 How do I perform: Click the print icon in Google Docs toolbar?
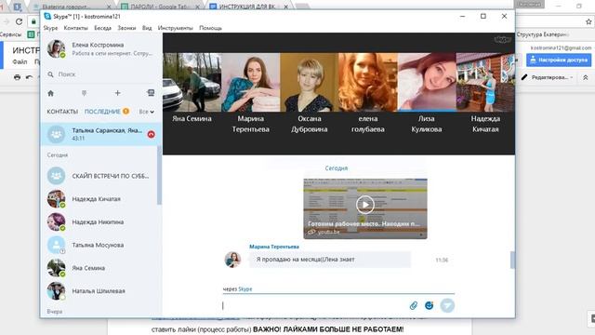[17, 77]
